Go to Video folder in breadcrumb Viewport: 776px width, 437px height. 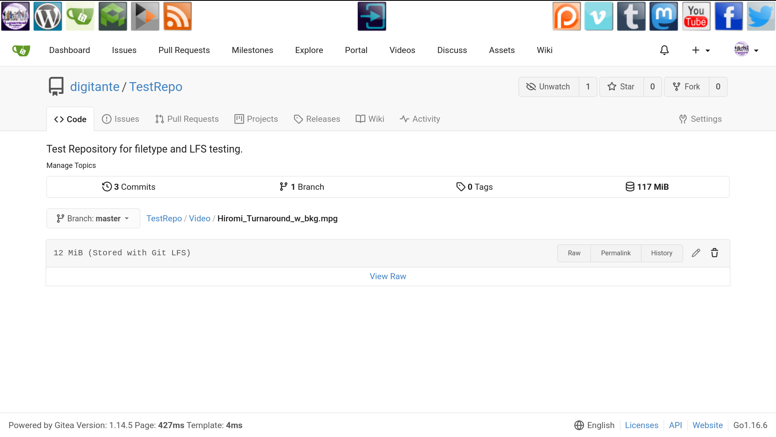click(200, 218)
